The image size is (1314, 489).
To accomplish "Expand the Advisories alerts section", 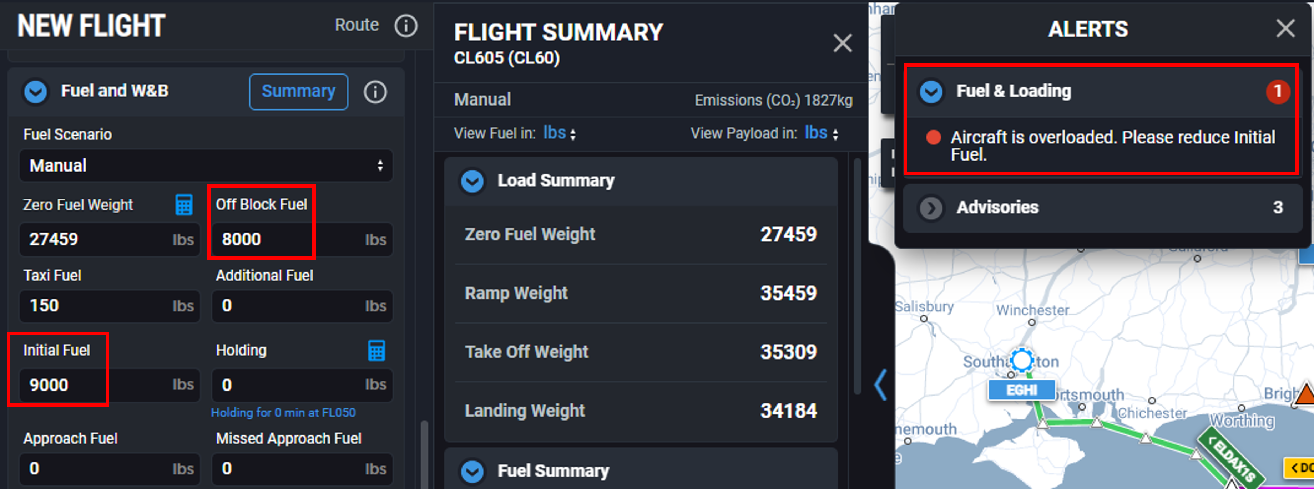I will [x=931, y=208].
